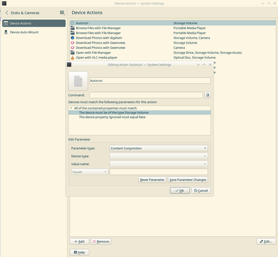Select the Open with File Manager row
Viewport: 278px width, 257px height.
point(173,52)
